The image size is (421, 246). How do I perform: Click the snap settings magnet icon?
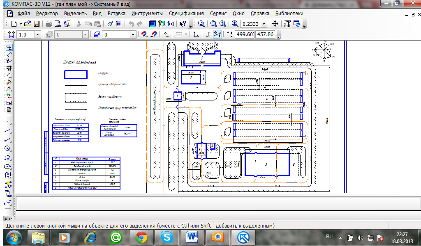coord(144,34)
